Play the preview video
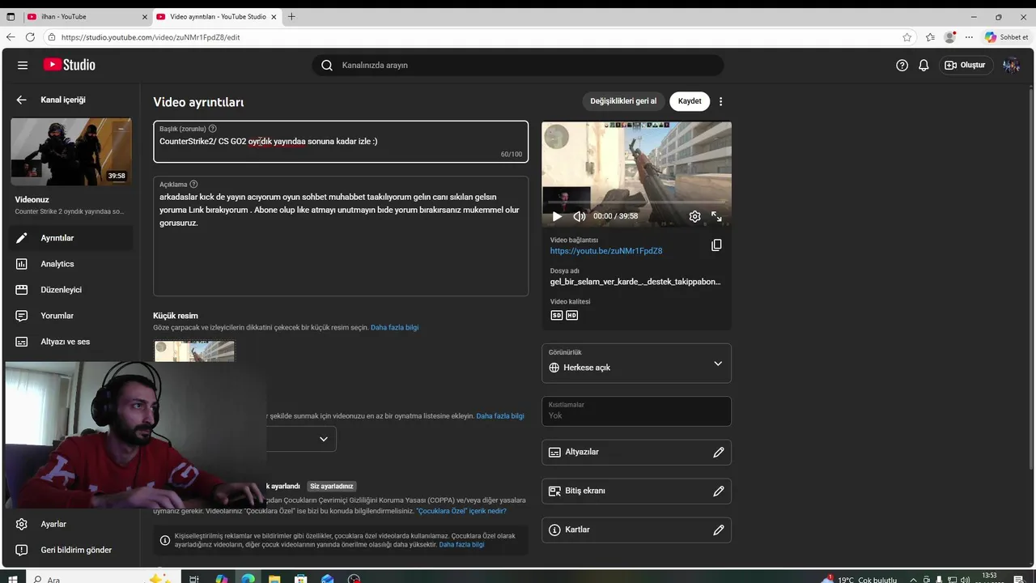 click(557, 216)
